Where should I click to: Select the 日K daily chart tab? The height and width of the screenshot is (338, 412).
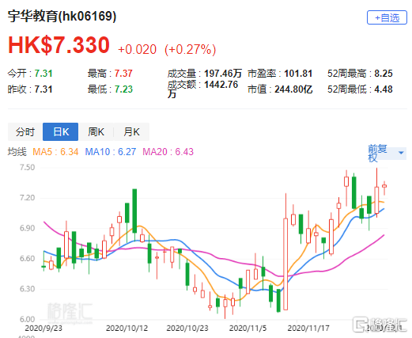pyautogui.click(x=61, y=131)
